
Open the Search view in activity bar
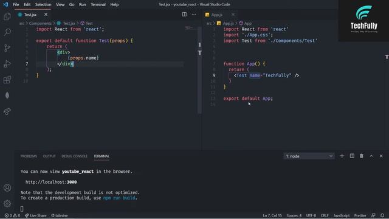[x=7, y=32]
